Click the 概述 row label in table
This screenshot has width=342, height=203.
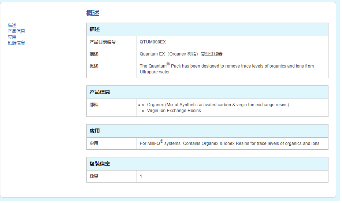(x=112, y=69)
